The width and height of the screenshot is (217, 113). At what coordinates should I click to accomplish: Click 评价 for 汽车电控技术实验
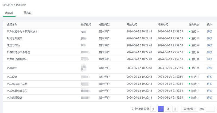pos(210,84)
